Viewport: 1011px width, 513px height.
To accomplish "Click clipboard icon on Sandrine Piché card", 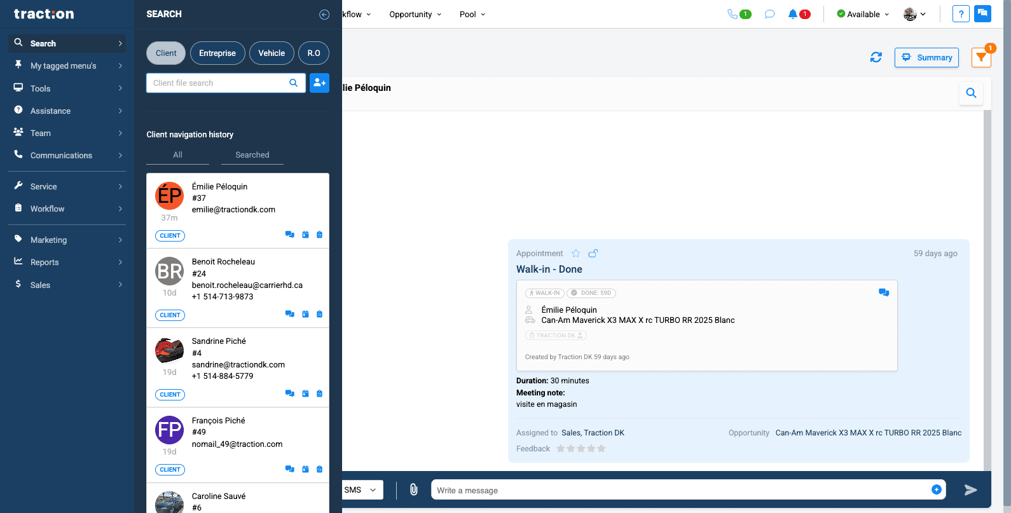I will pos(319,393).
